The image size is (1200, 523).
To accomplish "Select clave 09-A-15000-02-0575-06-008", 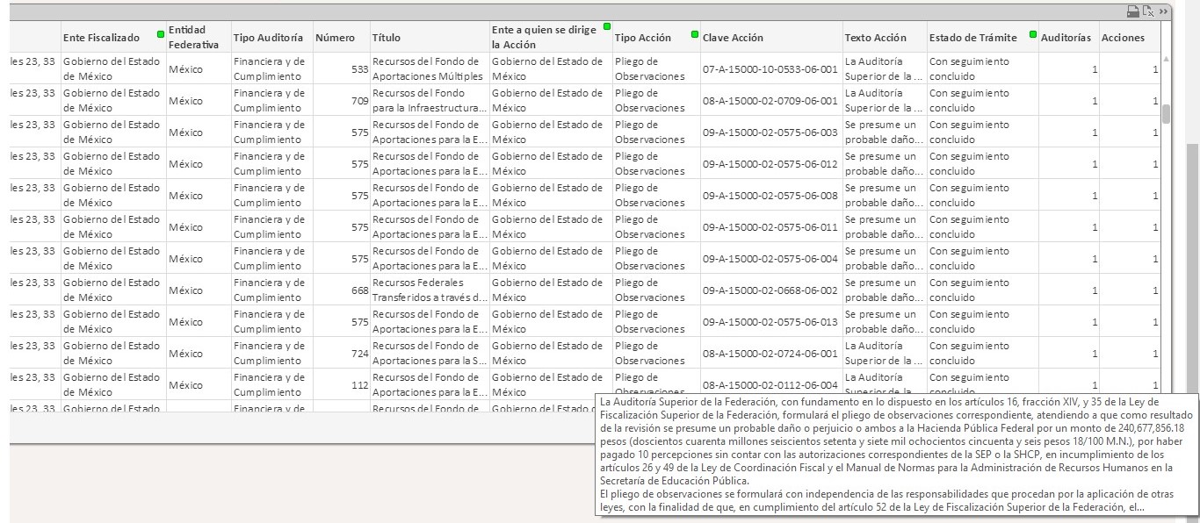I will click(770, 195).
